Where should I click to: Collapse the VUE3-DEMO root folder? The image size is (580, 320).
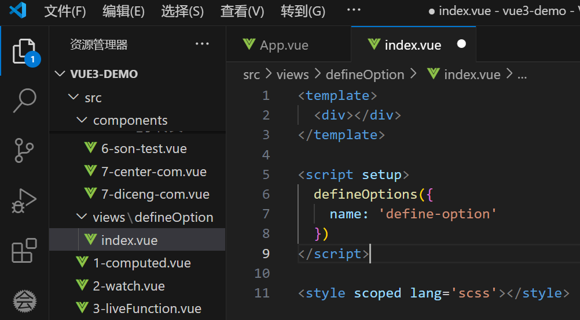pos(60,74)
